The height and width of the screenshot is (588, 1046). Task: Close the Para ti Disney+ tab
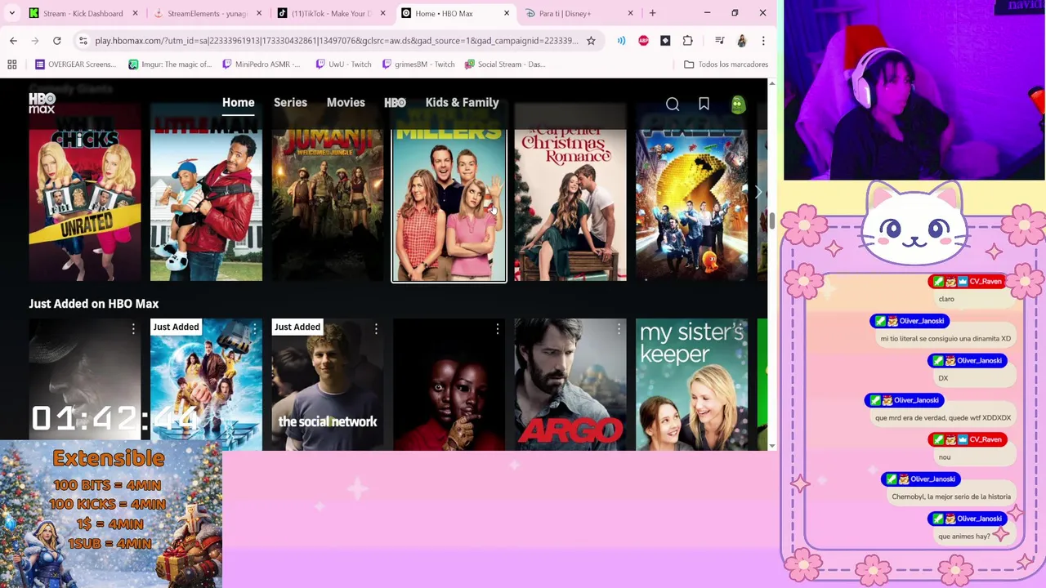pyautogui.click(x=630, y=13)
